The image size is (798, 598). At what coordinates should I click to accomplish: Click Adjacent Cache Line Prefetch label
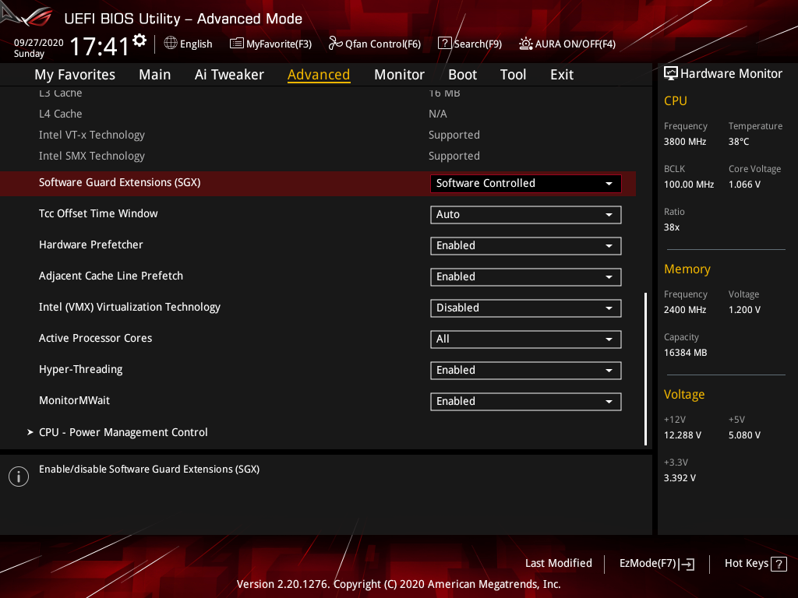pyautogui.click(x=111, y=276)
